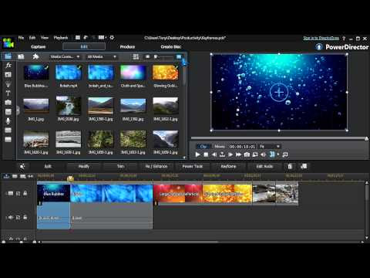Click the more functions icon after trash
The width and height of the screenshot is (370, 278).
pos(304,166)
